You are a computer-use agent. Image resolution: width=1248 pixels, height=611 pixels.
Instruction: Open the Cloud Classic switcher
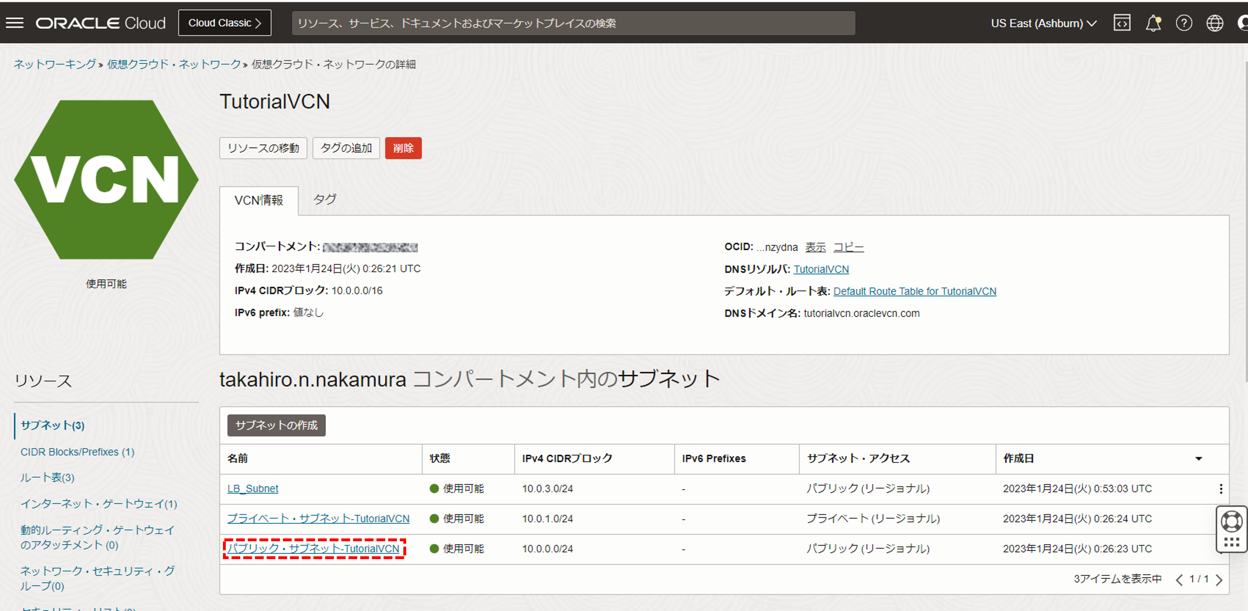point(224,23)
